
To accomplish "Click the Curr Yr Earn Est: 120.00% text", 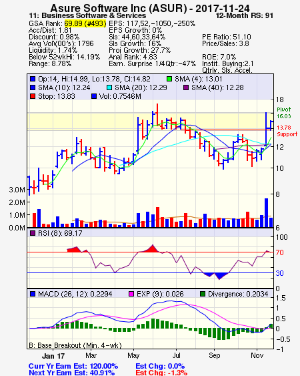I will tap(73, 366).
